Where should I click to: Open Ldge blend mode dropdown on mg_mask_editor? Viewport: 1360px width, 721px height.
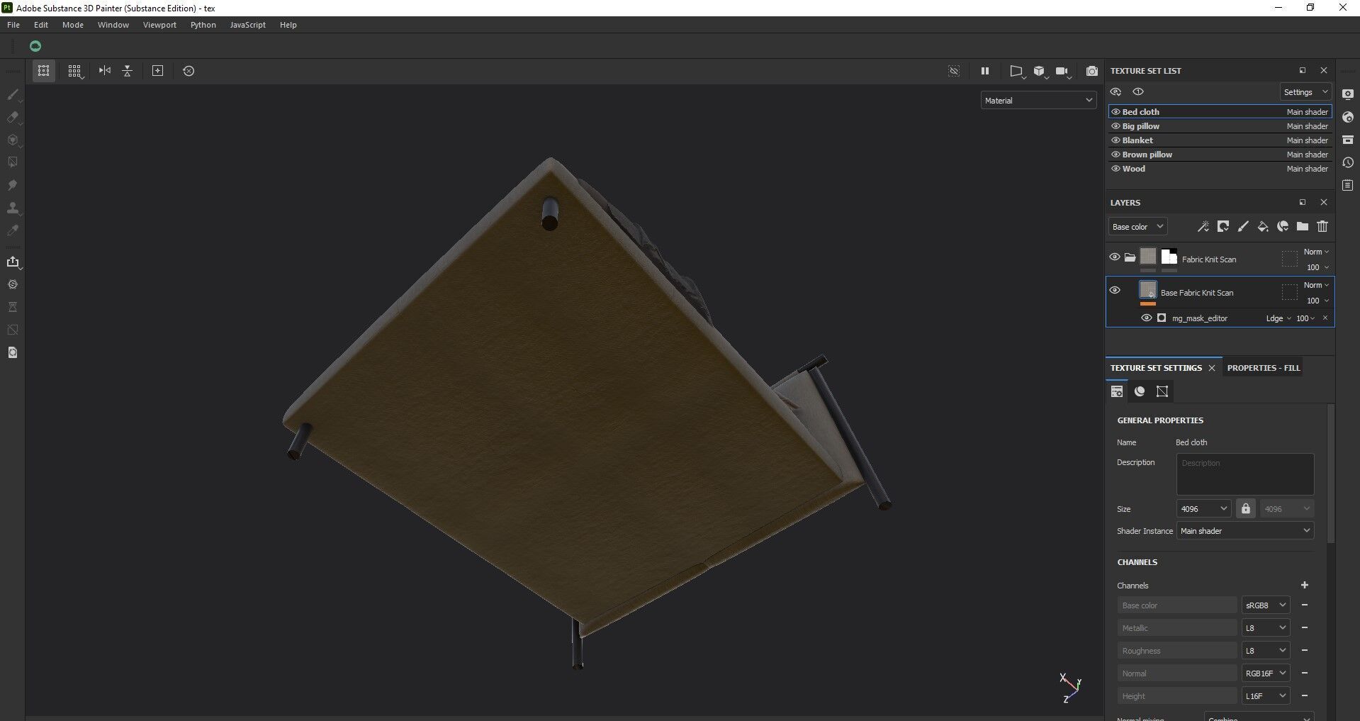[x=1278, y=318]
